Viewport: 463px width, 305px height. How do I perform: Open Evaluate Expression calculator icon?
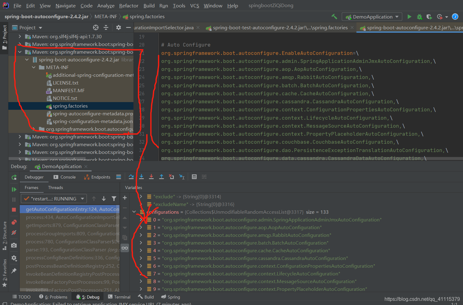194,177
